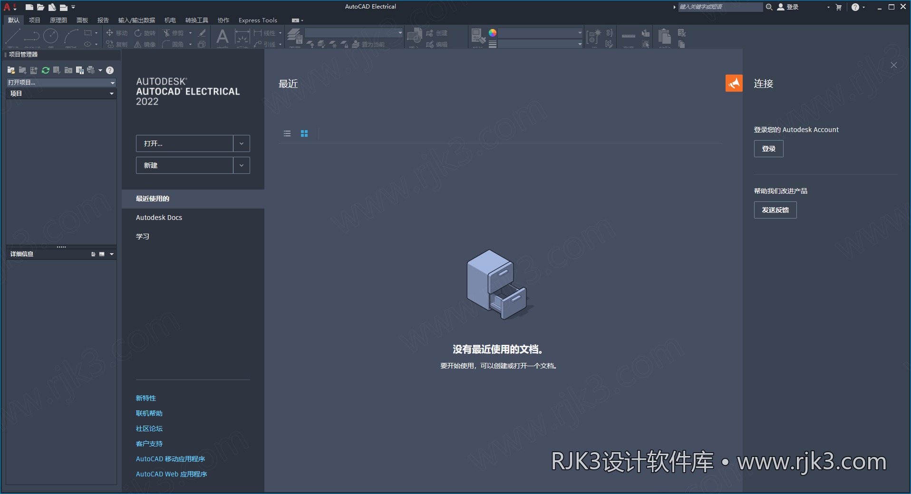The image size is (911, 494).
Task: Select the Circle drawing tool
Action: tap(51, 36)
